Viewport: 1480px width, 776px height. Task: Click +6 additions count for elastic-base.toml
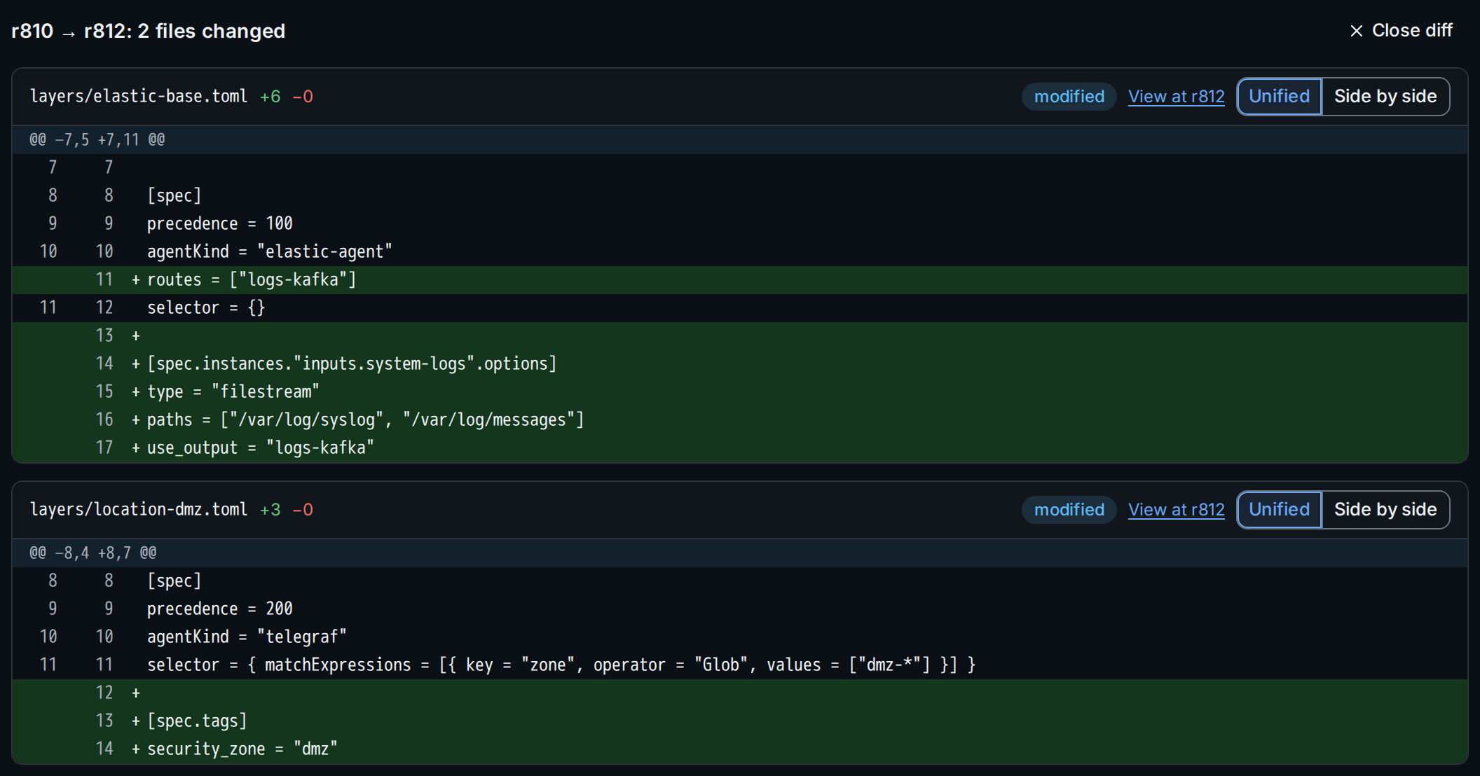tap(270, 97)
